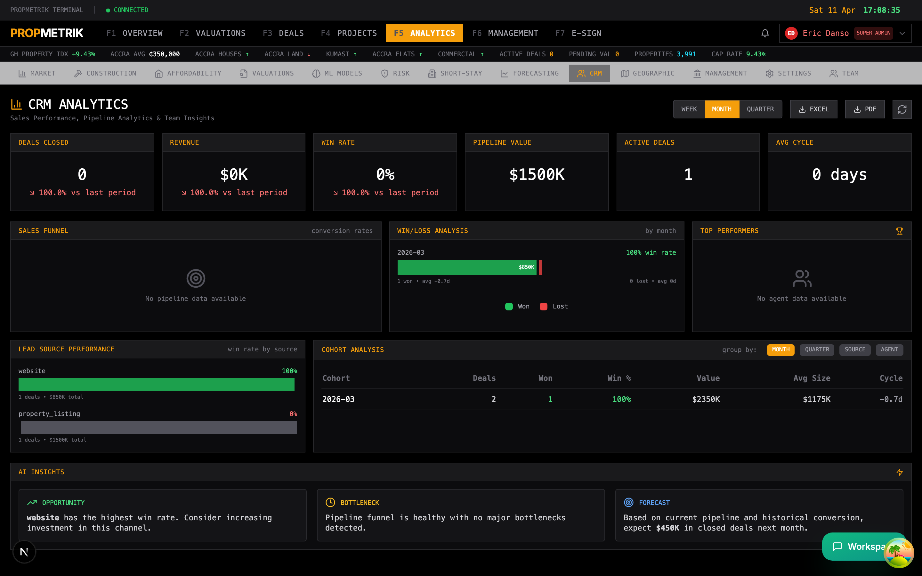922x576 pixels.
Task: Select the F5 Analytics tab
Action: (424, 33)
